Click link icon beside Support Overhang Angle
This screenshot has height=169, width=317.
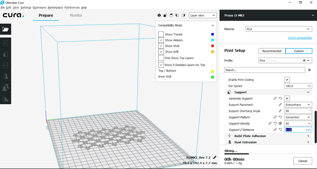click(x=280, y=111)
